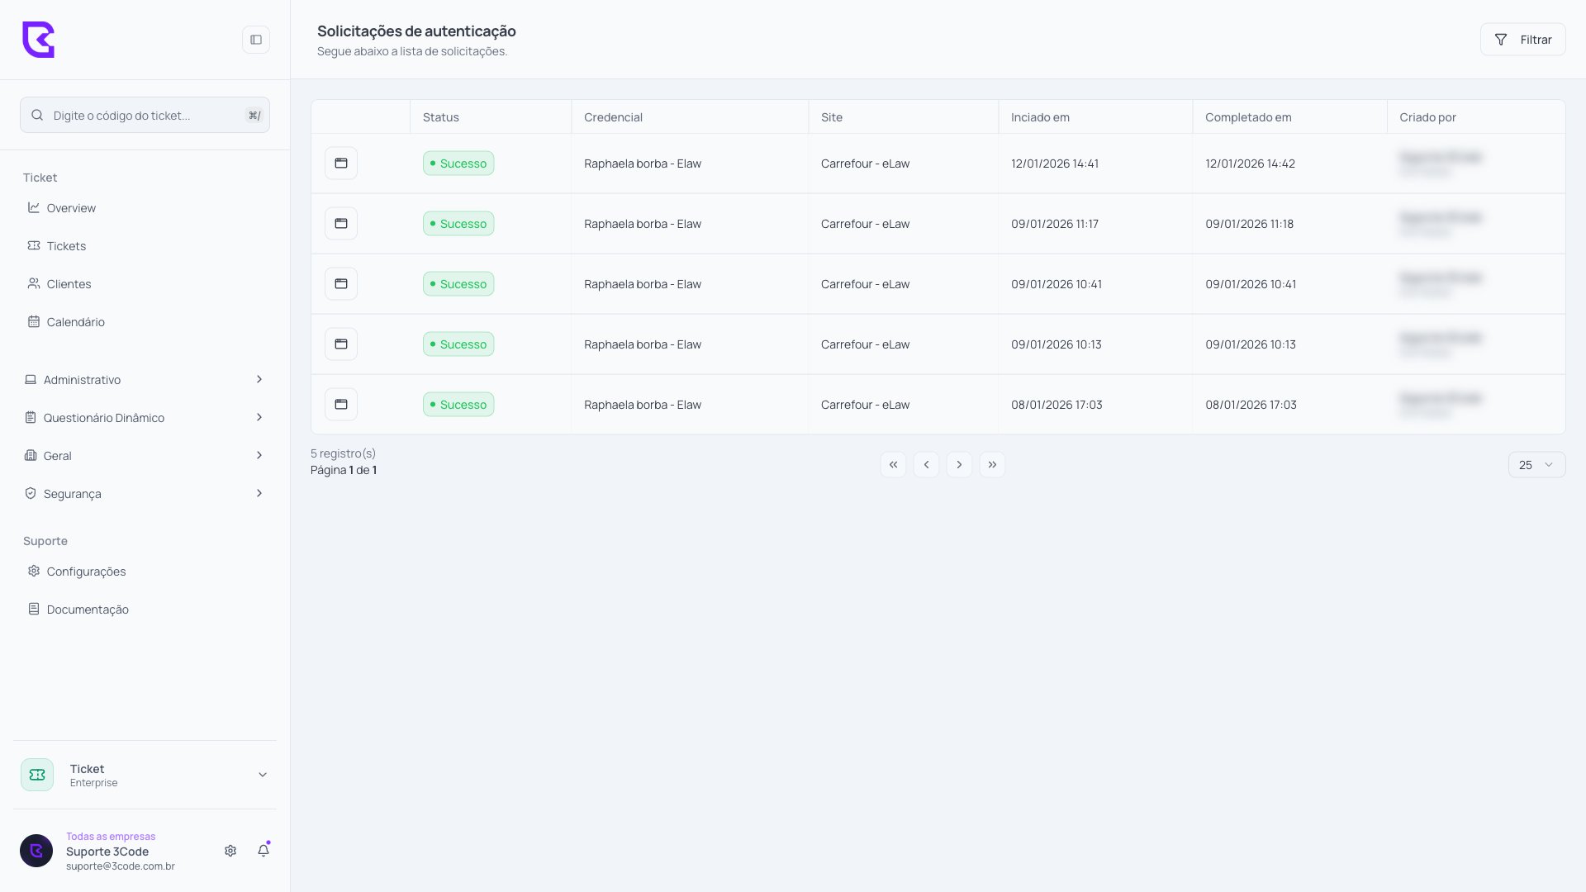Open user settings gear icon
This screenshot has height=892, width=1586.
(230, 851)
